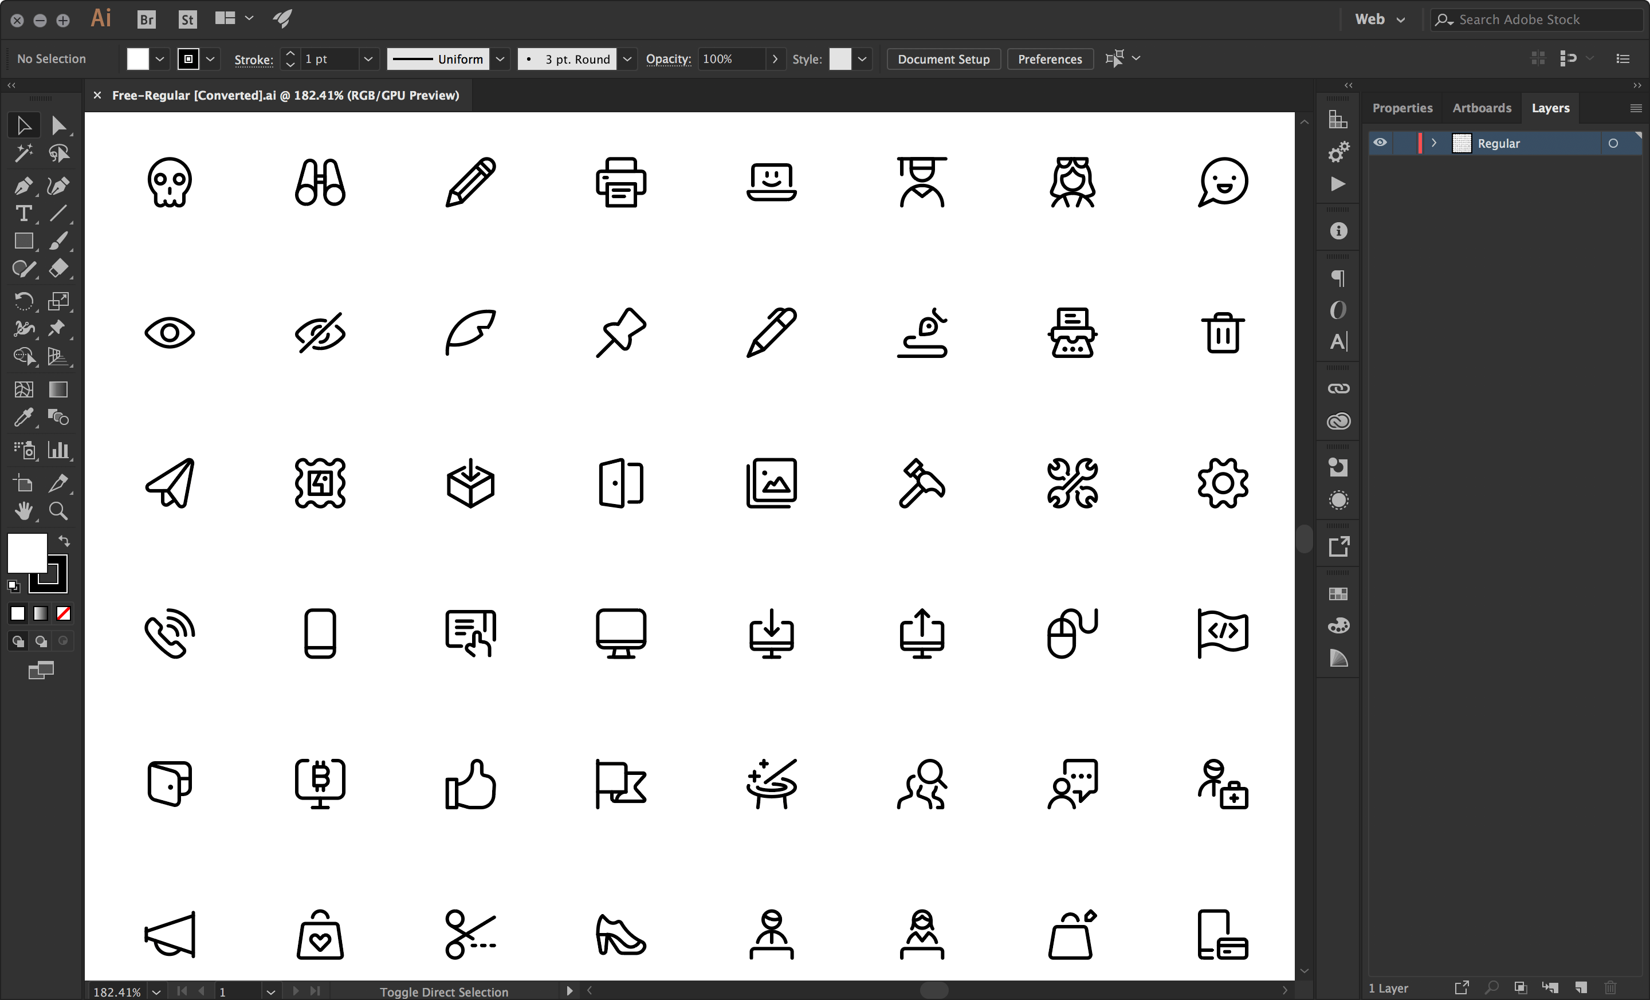Screen dimensions: 1650x1000
Task: Select the Zoom tool
Action: pos(59,511)
